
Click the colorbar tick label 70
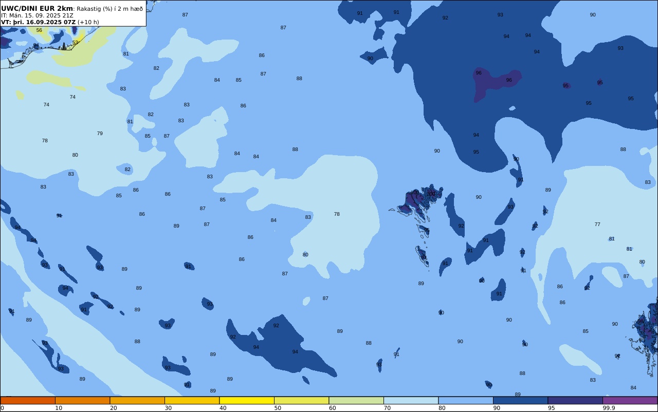(x=387, y=408)
